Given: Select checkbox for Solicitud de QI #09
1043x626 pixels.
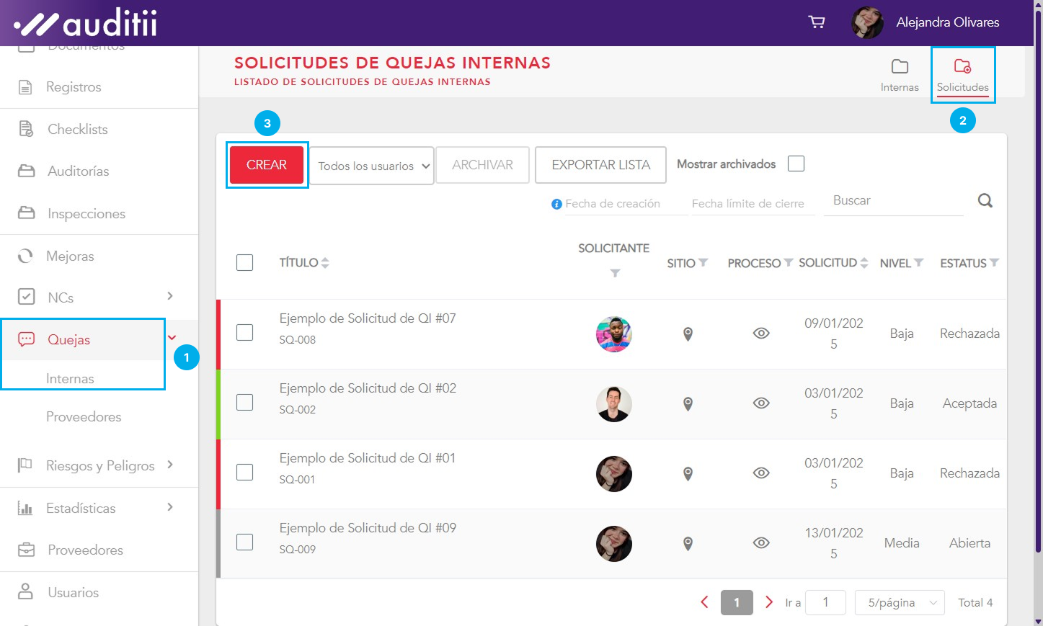Looking at the screenshot, I should coord(245,542).
